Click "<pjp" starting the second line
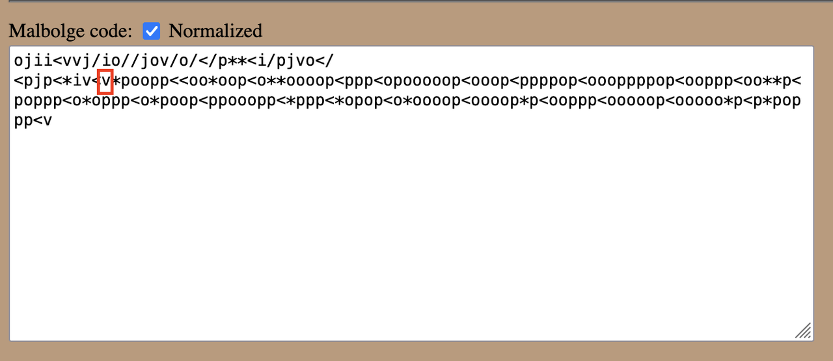This screenshot has height=361, width=833. tap(33, 81)
